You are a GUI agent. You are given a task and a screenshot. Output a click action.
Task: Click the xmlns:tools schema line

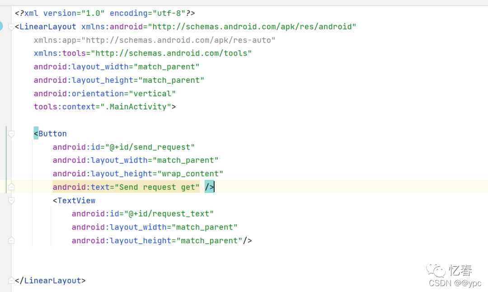pyautogui.click(x=143, y=53)
